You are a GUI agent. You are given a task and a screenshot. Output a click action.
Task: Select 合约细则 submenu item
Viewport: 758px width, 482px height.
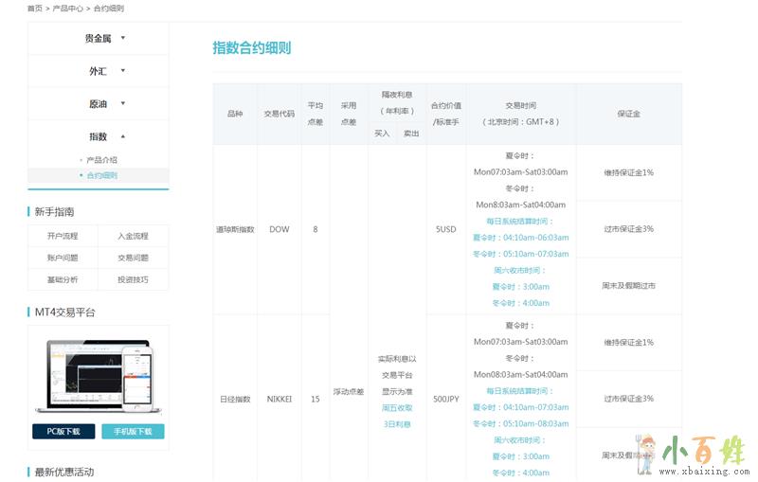tap(101, 175)
